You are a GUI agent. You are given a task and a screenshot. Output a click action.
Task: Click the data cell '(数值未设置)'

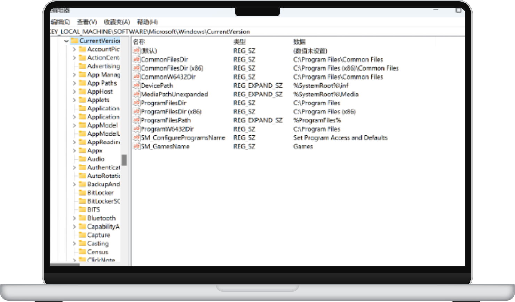point(310,51)
